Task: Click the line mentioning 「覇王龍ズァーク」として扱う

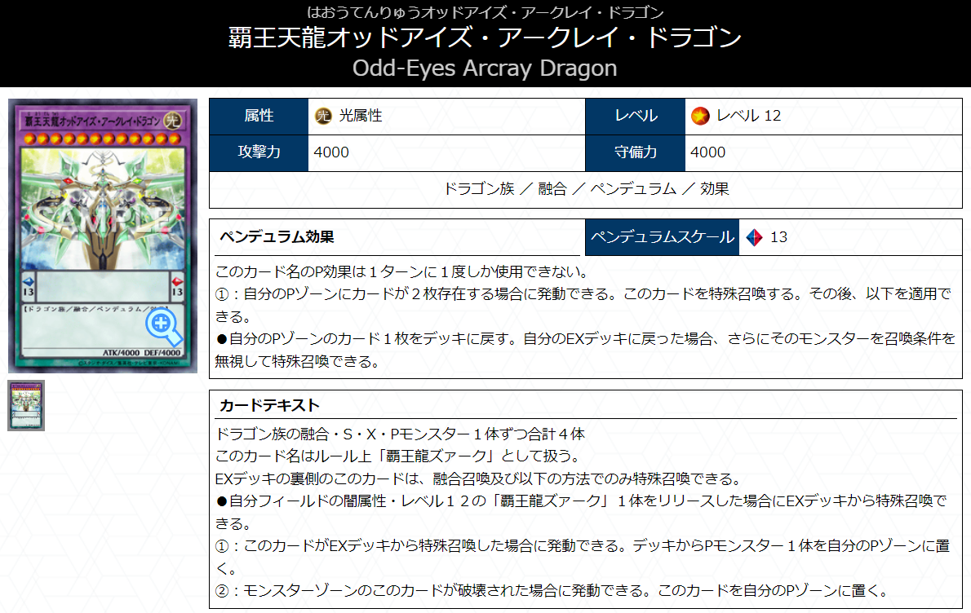Action: [397, 456]
